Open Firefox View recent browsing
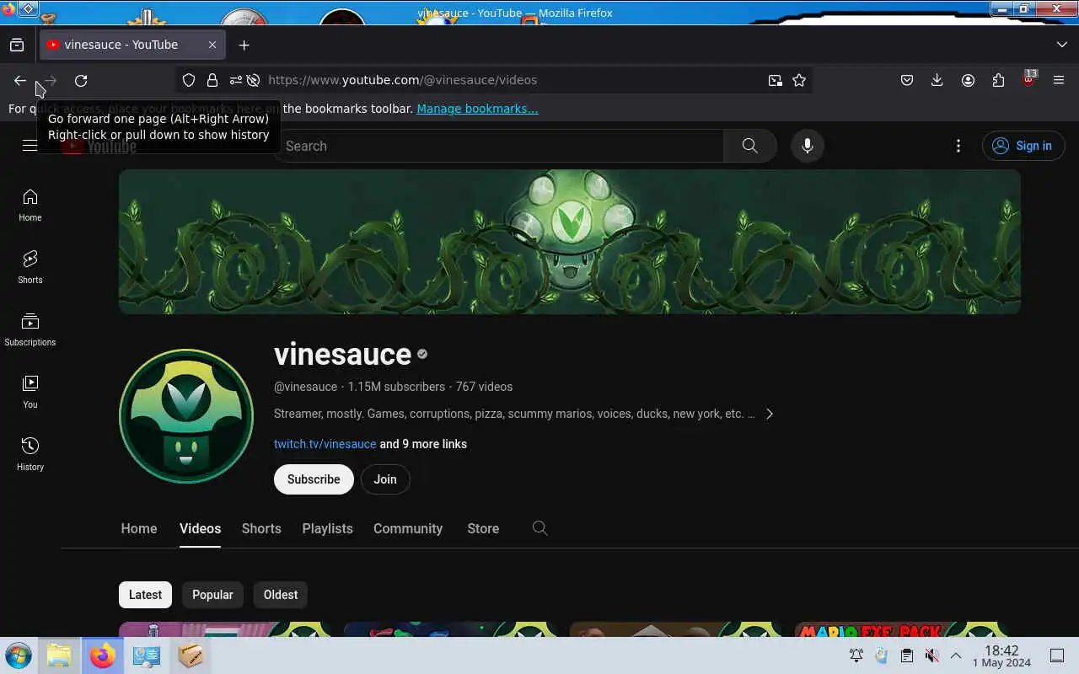The height and width of the screenshot is (674, 1079). tap(17, 45)
